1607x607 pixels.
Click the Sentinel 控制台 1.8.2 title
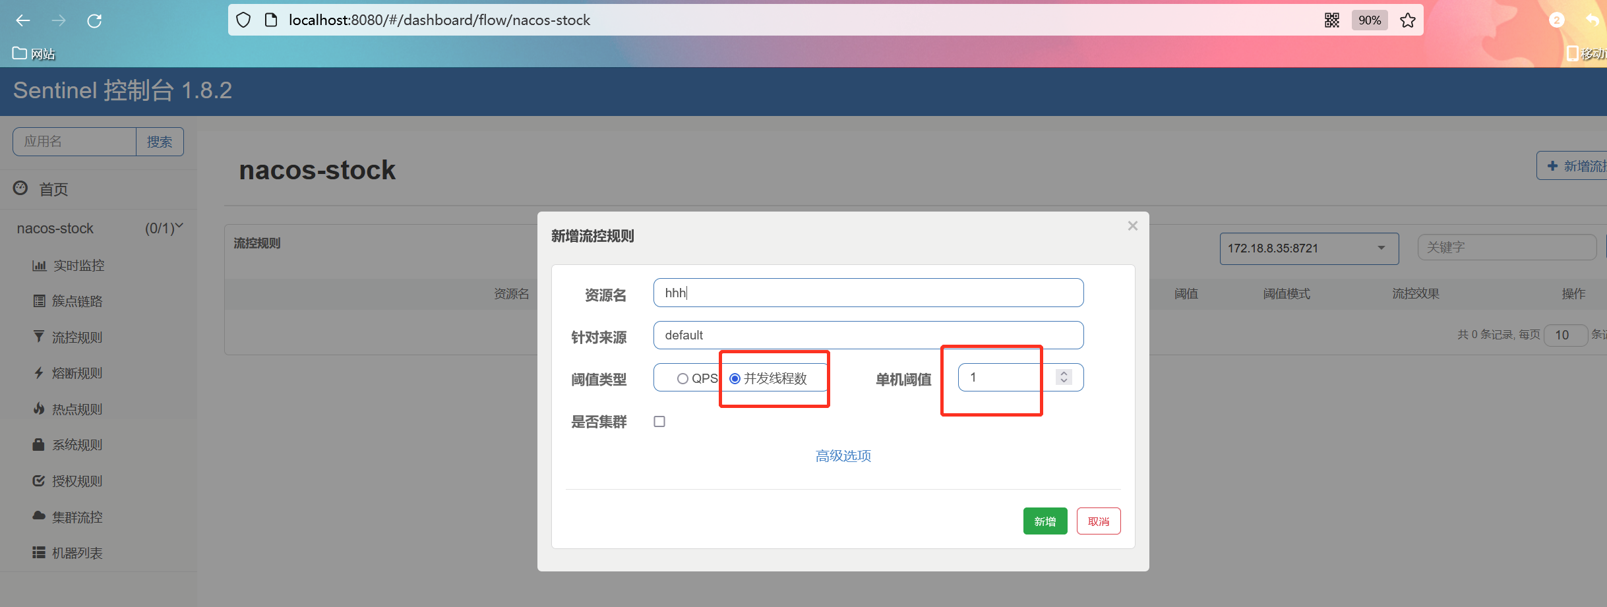click(123, 90)
